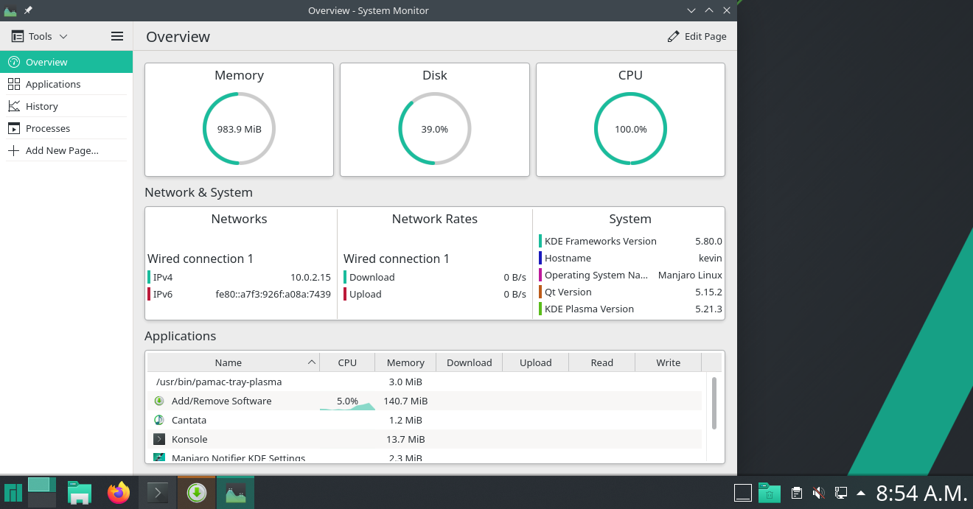This screenshot has width=973, height=509.
Task: Click the Cantata row icon
Action: tap(158, 420)
